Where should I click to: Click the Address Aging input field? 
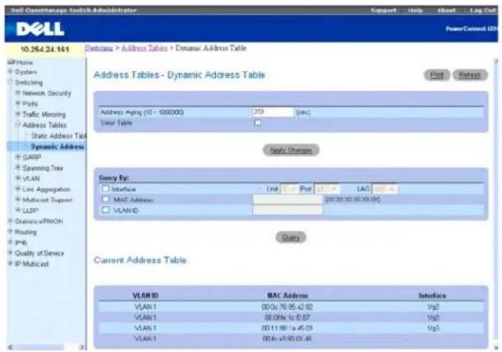pos(273,112)
